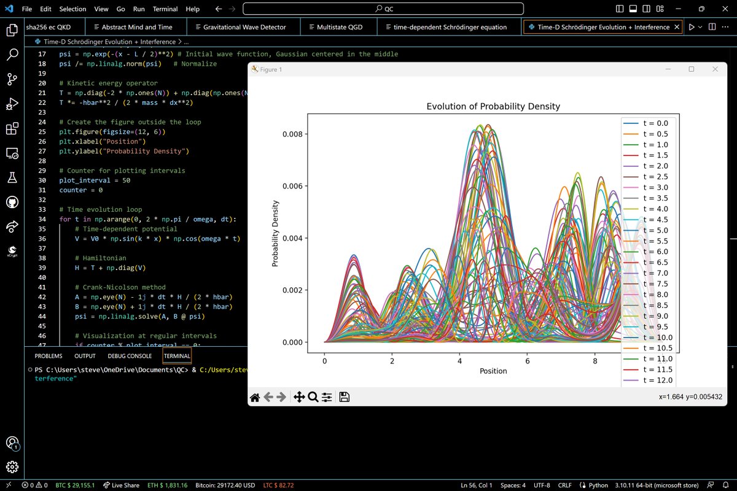
Task: Click the GitHub icon in the activity bar
Action: [12, 202]
